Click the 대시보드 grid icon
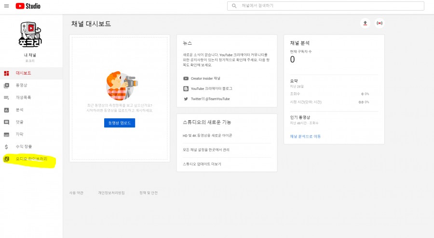The width and height of the screenshot is (434, 238). [6, 73]
